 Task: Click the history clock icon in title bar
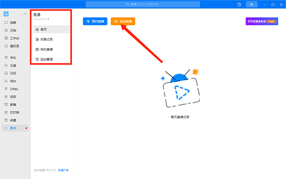point(239,5)
